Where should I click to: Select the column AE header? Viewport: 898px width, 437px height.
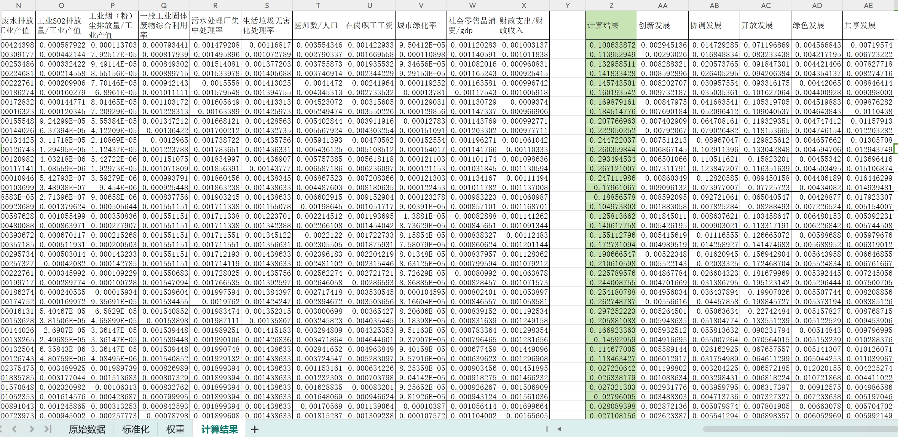coord(868,5)
